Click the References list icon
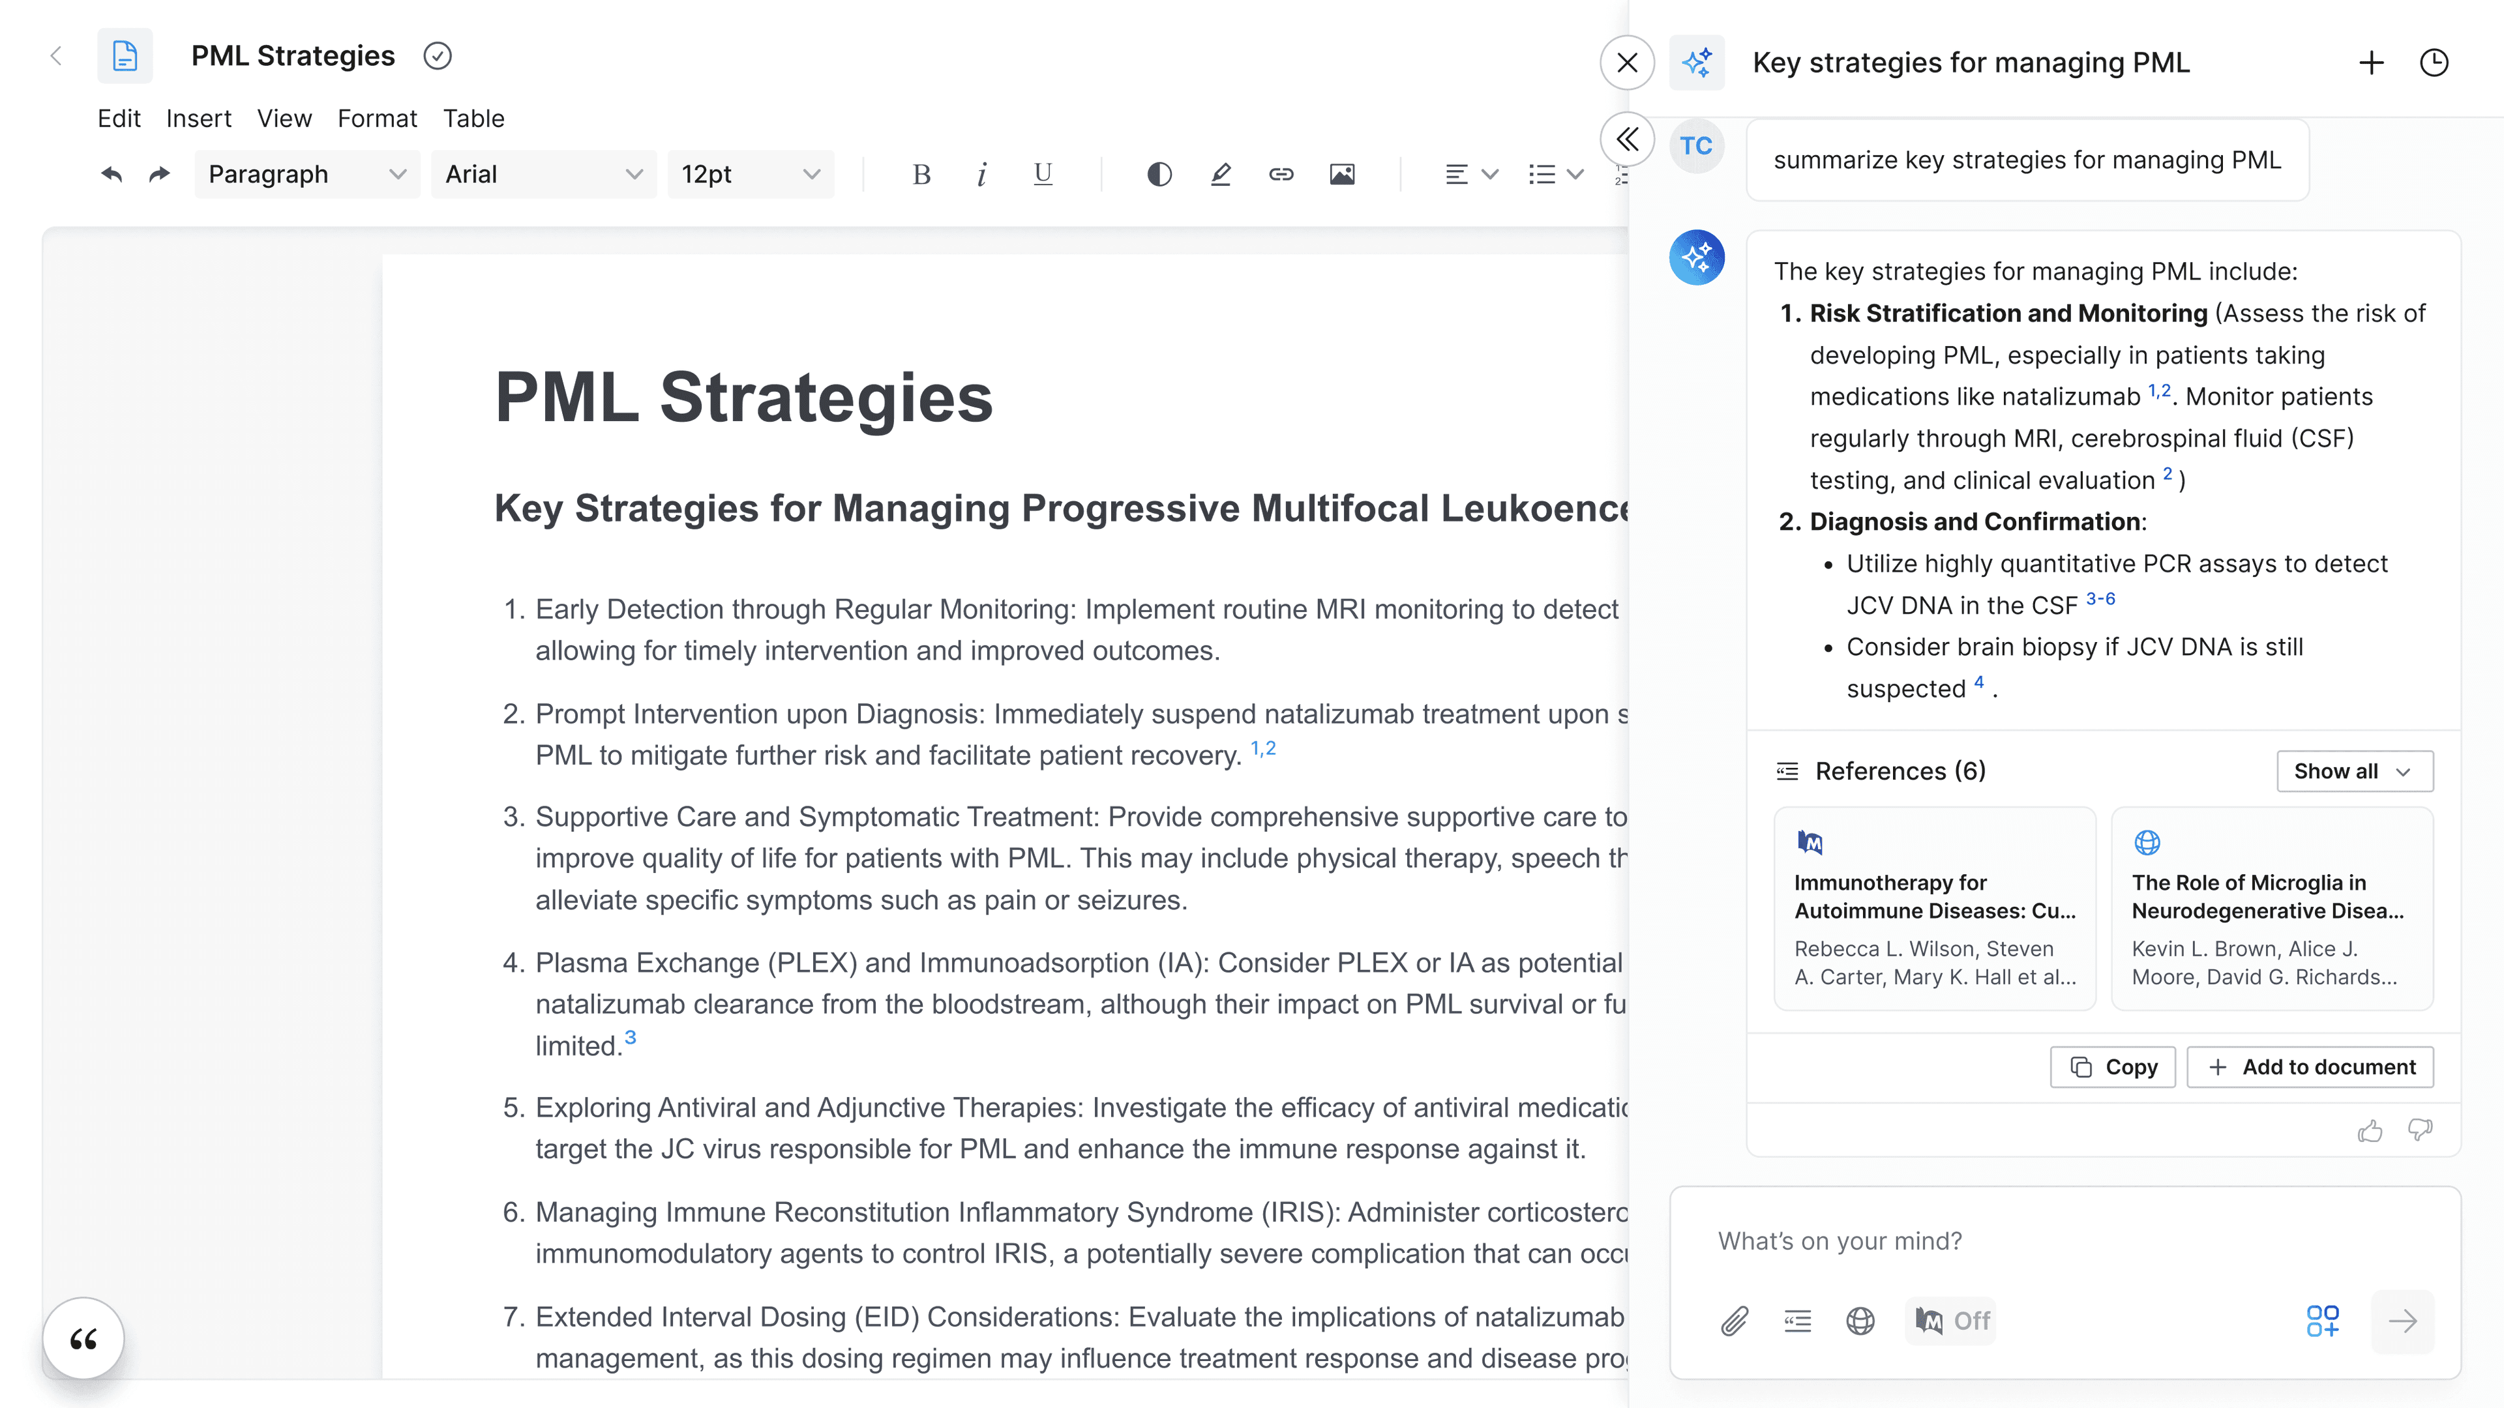The height and width of the screenshot is (1408, 2504). tap(1787, 772)
